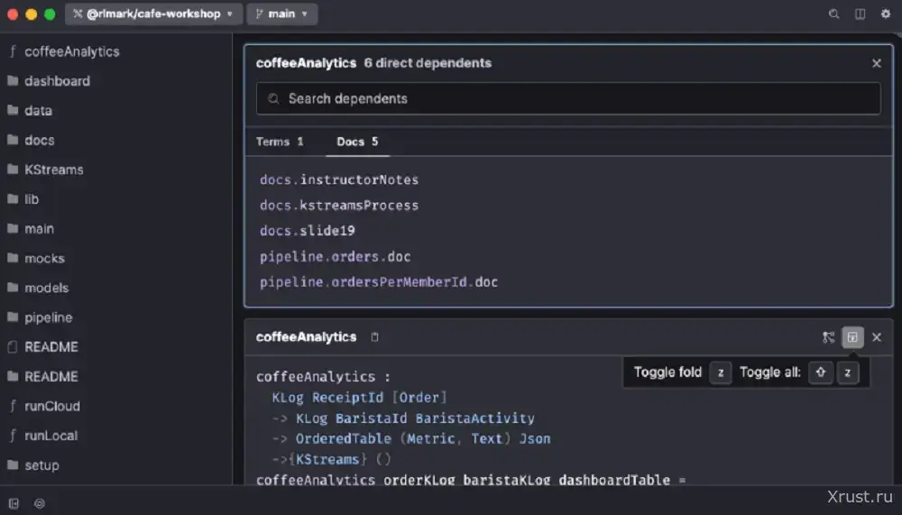
Task: Close the coffeeAnalytics definition card
Action: tap(877, 337)
